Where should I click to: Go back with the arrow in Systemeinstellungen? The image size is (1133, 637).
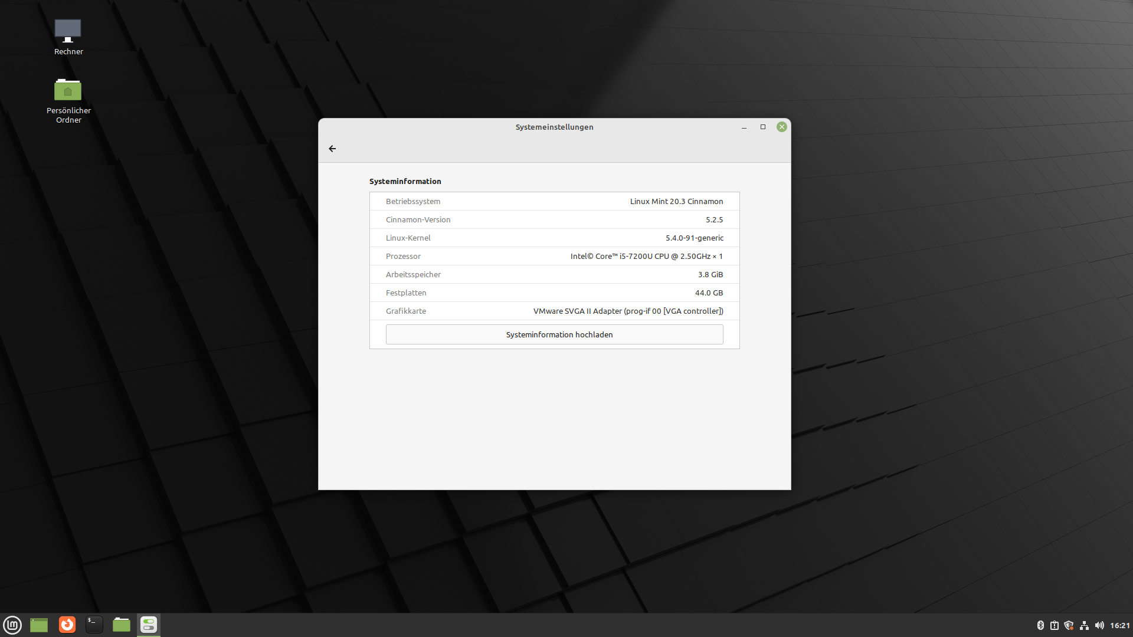coord(332,149)
